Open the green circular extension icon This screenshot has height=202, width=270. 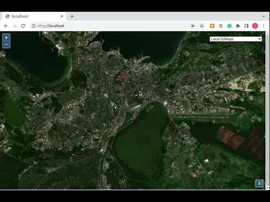point(229,26)
